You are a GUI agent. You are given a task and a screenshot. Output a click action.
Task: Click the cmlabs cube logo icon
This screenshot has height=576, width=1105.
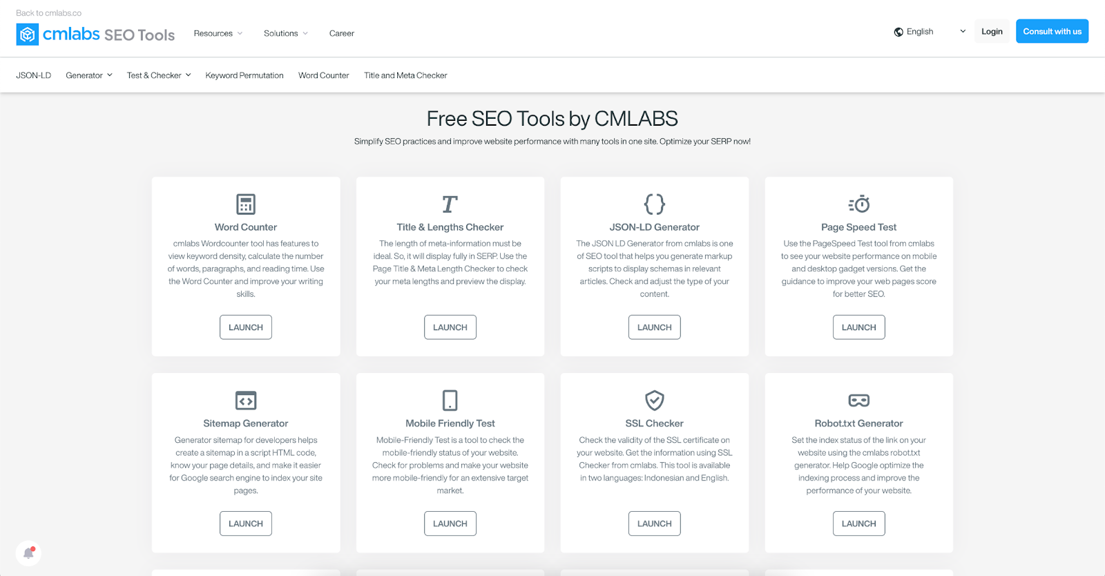point(28,35)
